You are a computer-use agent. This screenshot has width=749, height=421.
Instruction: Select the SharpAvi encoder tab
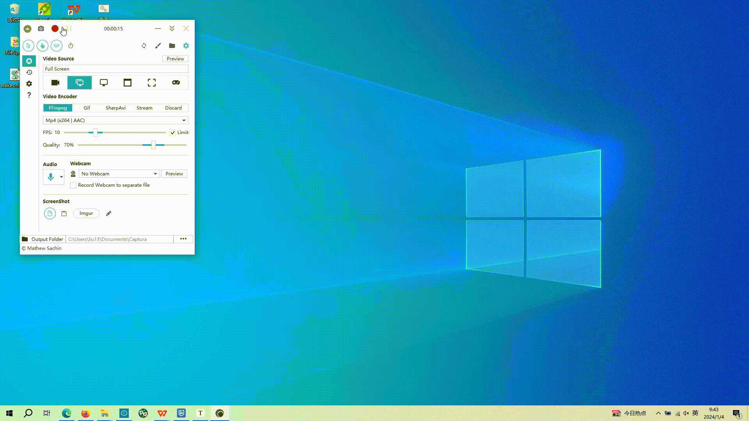(115, 108)
